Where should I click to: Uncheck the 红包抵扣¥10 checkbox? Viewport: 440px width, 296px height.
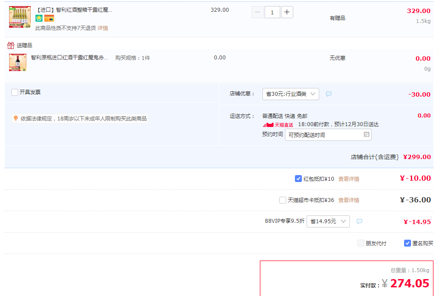(x=298, y=179)
